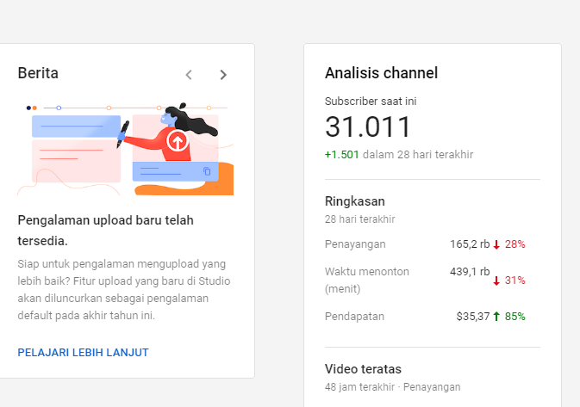Click the news description paragraph starting Siap untuk
Image resolution: width=580 pixels, height=407 pixels.
pos(124,290)
